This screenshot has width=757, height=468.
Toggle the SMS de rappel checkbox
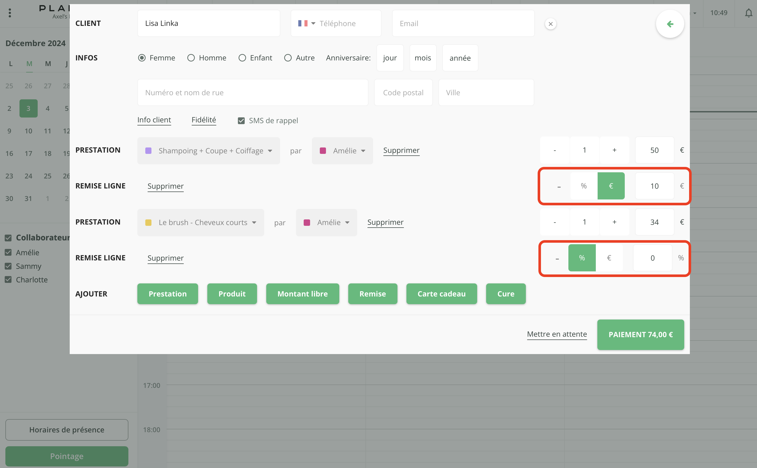click(x=241, y=121)
